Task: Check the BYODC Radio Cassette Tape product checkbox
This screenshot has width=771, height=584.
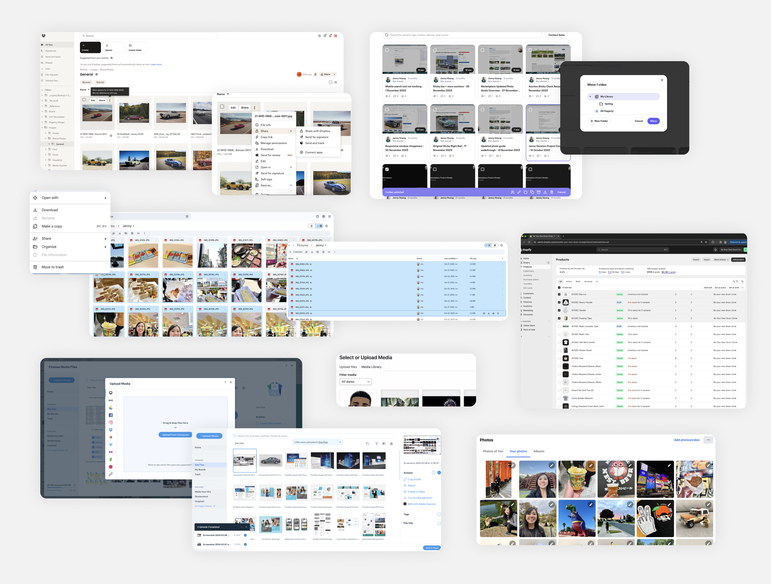Action: pyautogui.click(x=559, y=326)
